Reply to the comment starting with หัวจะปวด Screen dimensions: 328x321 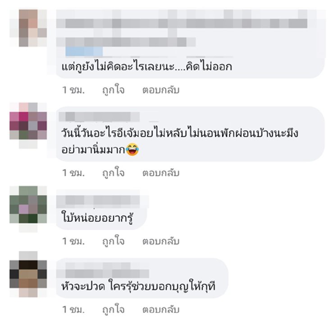tap(161, 309)
